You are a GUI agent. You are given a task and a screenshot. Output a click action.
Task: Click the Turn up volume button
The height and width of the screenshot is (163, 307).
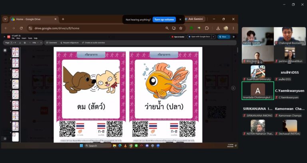pos(164,20)
